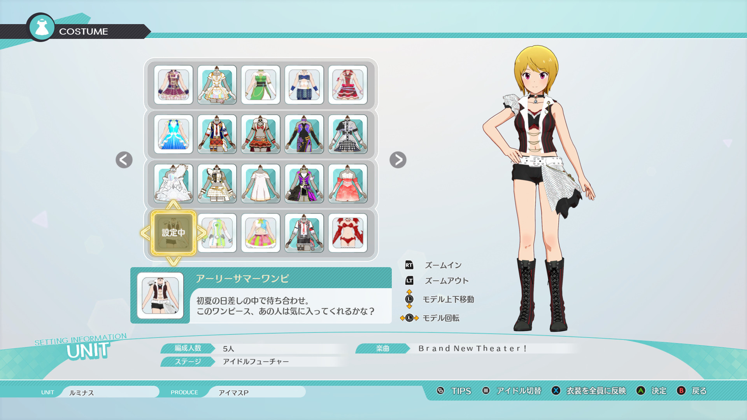Click the currently equipped 設定中 costume slot
Viewport: 747px width, 420px height.
tap(172, 233)
